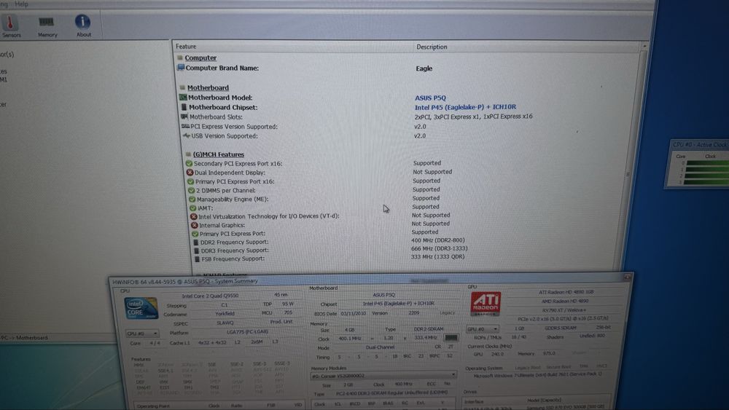Image resolution: width=729 pixels, height=410 pixels.
Task: Select the 400 MHz (DDR2-800) value
Action: (x=437, y=240)
